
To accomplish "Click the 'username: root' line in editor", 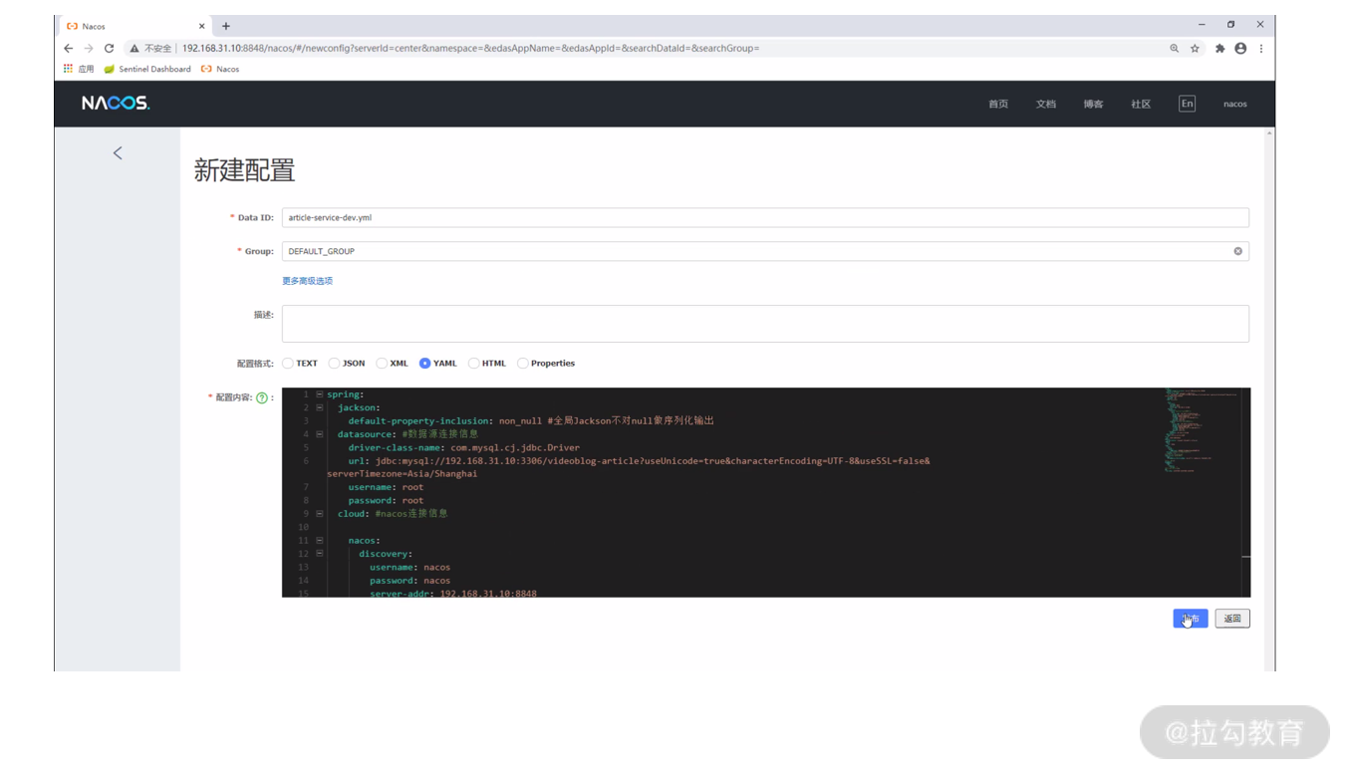I will (386, 487).
